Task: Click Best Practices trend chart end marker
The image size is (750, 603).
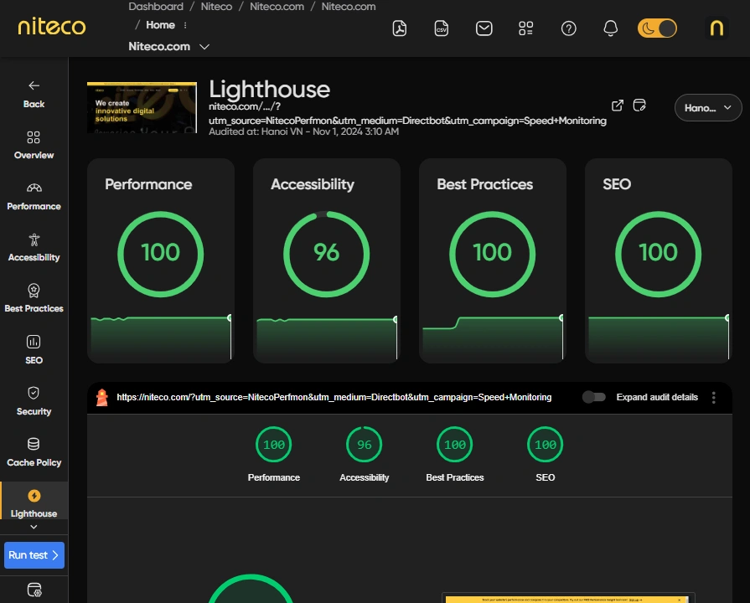Action: [561, 318]
